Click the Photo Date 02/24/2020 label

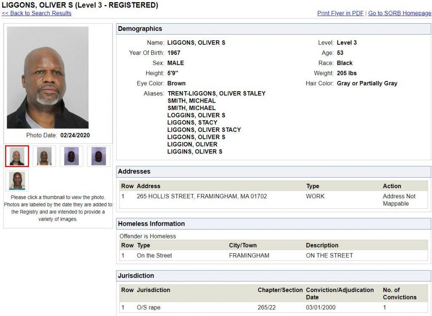click(58, 135)
